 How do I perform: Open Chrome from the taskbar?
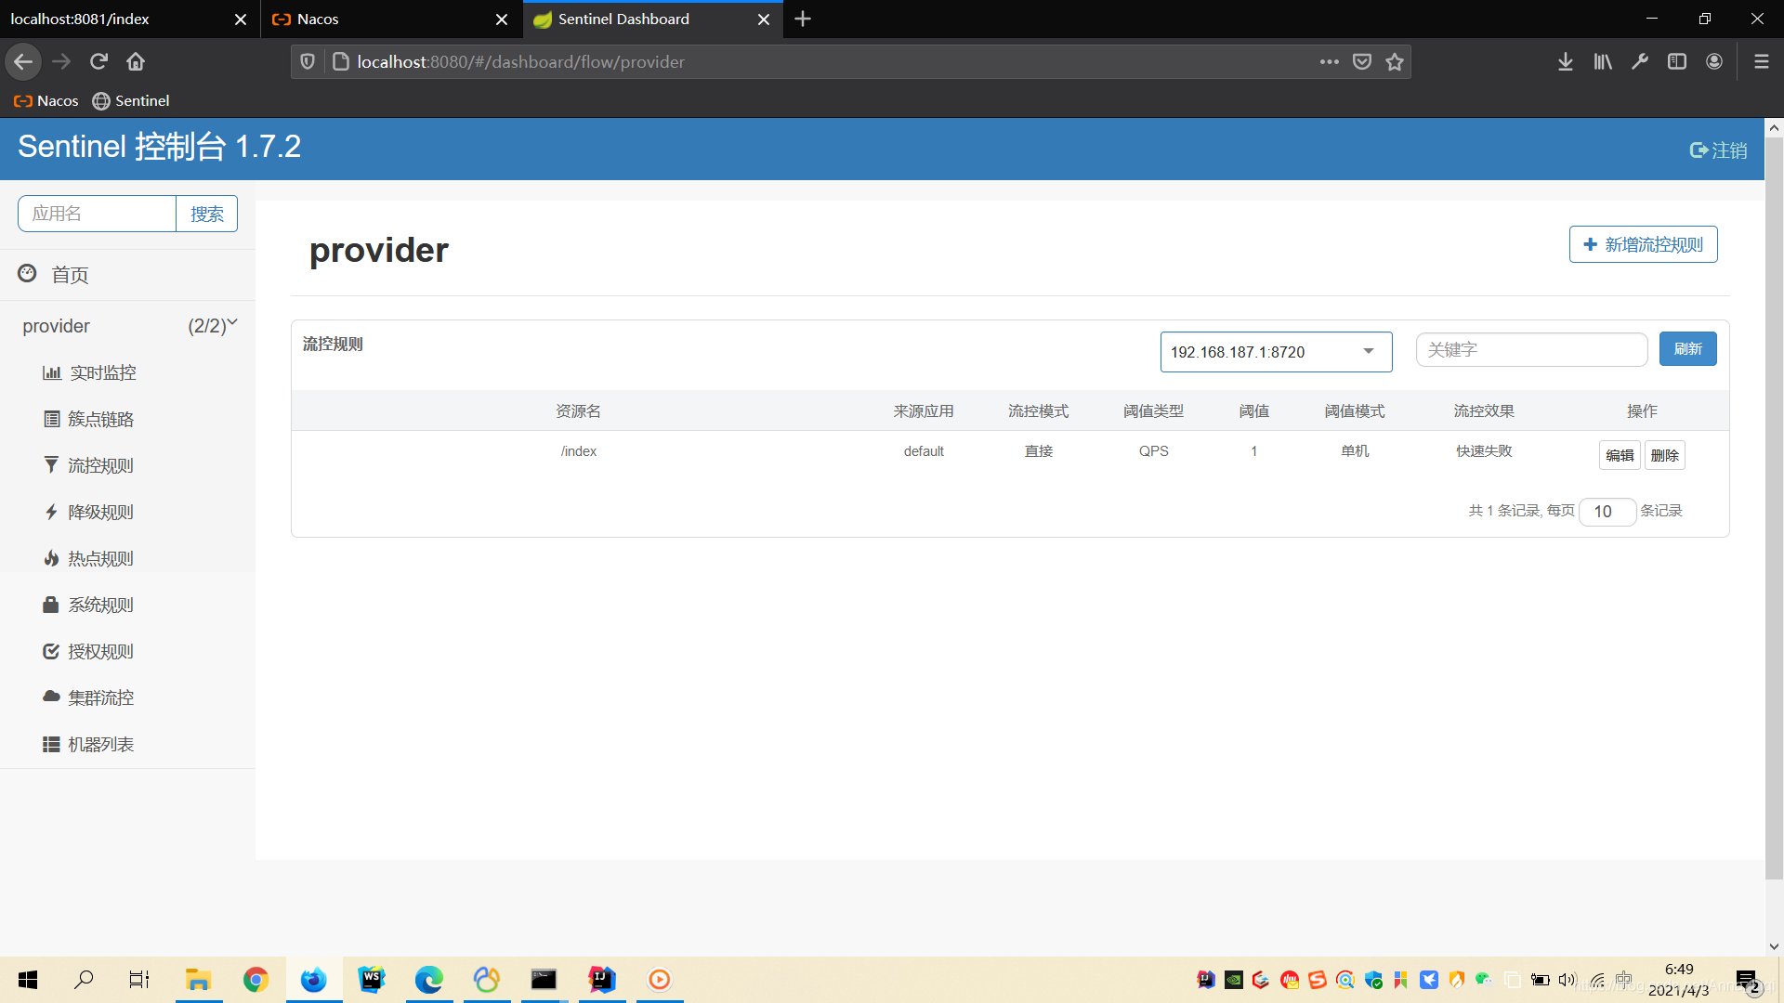(x=256, y=980)
